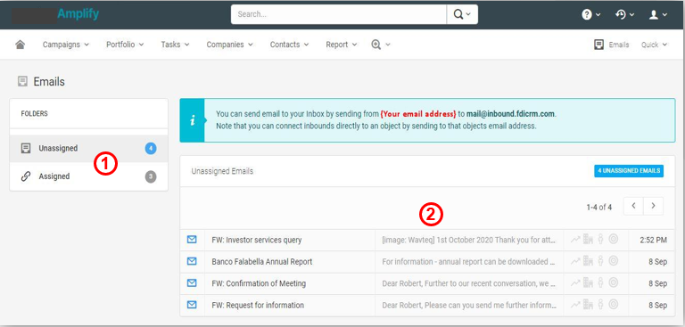Expand the Tasks dropdown menu
The height and width of the screenshot is (327, 685).
coord(175,45)
